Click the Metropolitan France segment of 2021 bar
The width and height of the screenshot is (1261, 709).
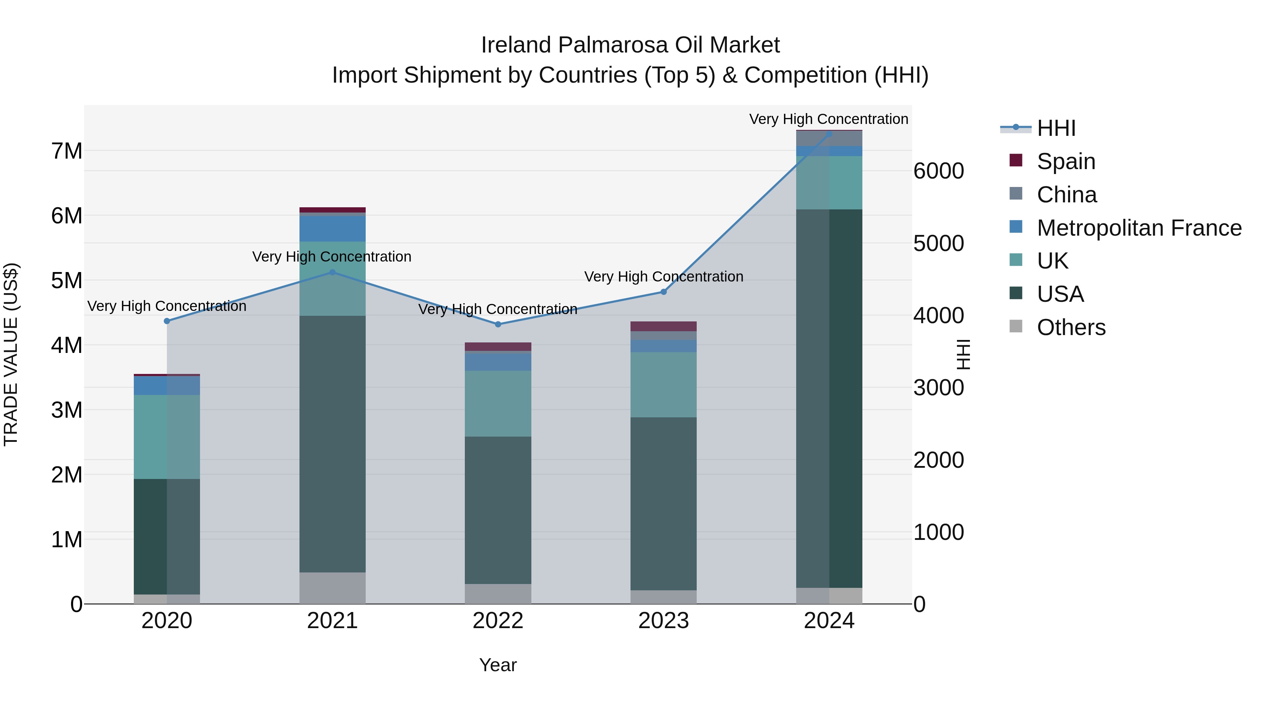pos(332,229)
